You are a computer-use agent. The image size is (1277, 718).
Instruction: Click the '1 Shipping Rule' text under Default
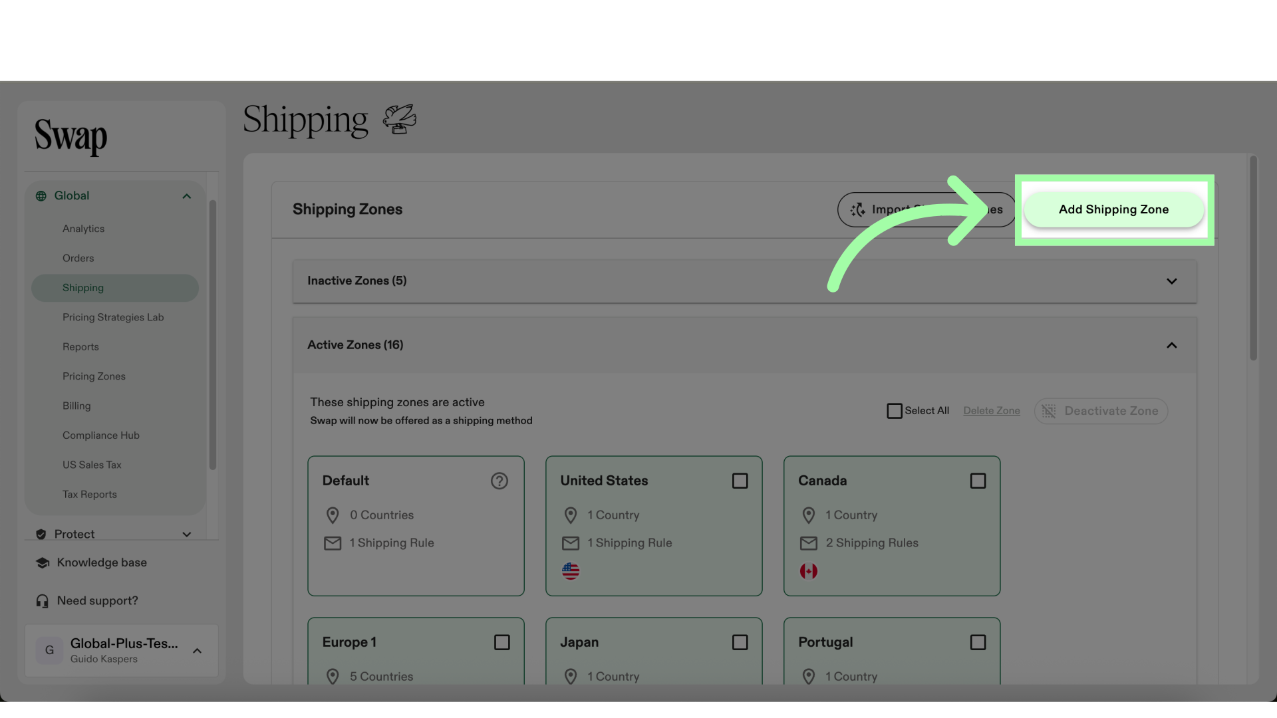tap(392, 543)
